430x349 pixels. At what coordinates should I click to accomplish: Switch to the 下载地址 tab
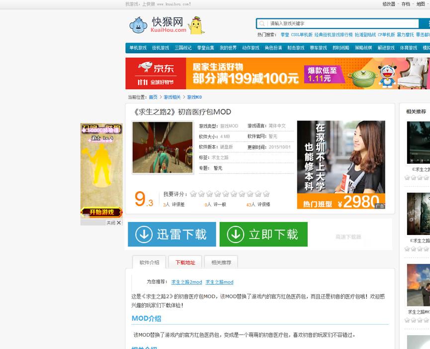tap(185, 262)
